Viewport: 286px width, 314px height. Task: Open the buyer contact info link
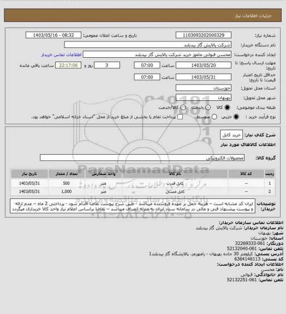(61, 55)
